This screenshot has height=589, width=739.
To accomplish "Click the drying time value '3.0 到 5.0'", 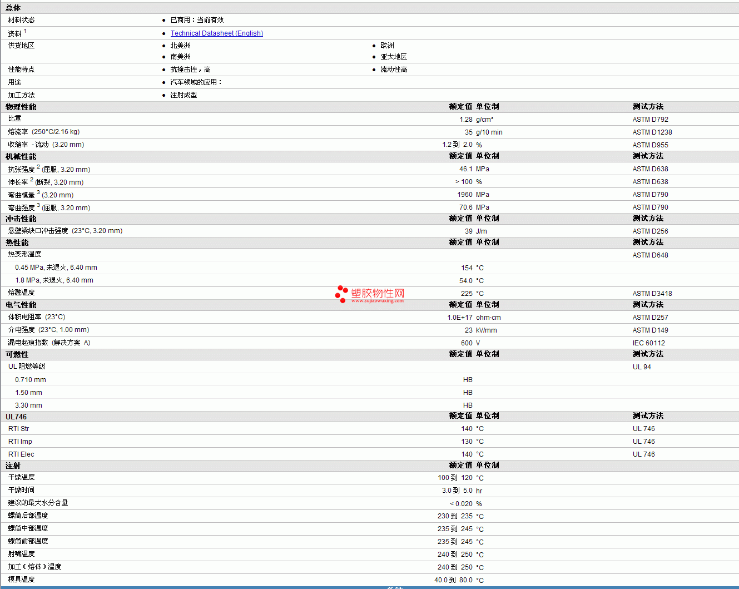I will point(457,491).
